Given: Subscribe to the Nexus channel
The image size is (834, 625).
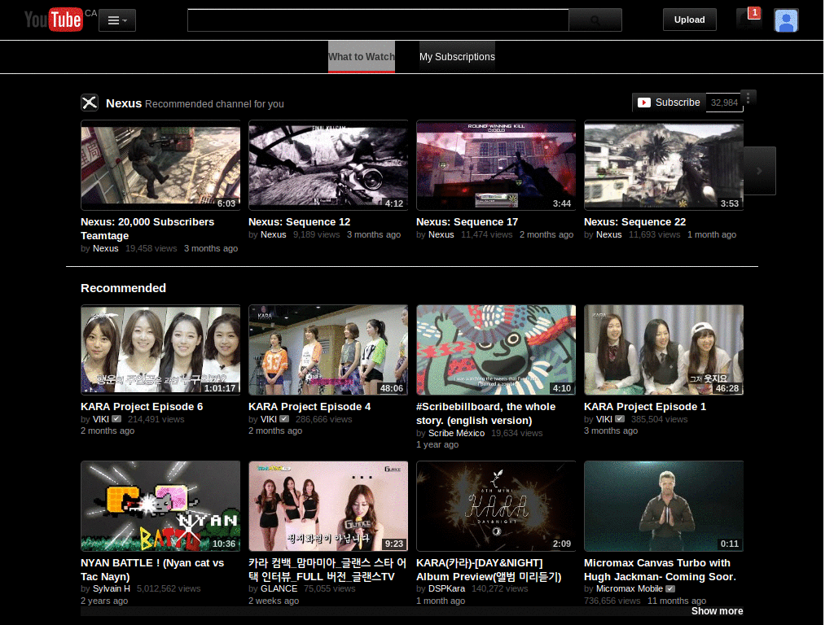Looking at the screenshot, I should point(669,103).
